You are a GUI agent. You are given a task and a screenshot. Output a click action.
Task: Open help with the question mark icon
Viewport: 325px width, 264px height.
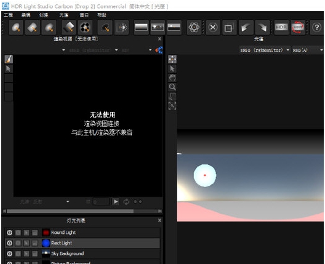point(317,27)
